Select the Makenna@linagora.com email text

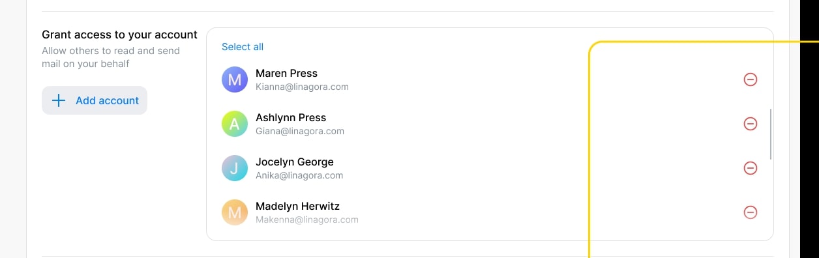coord(307,220)
